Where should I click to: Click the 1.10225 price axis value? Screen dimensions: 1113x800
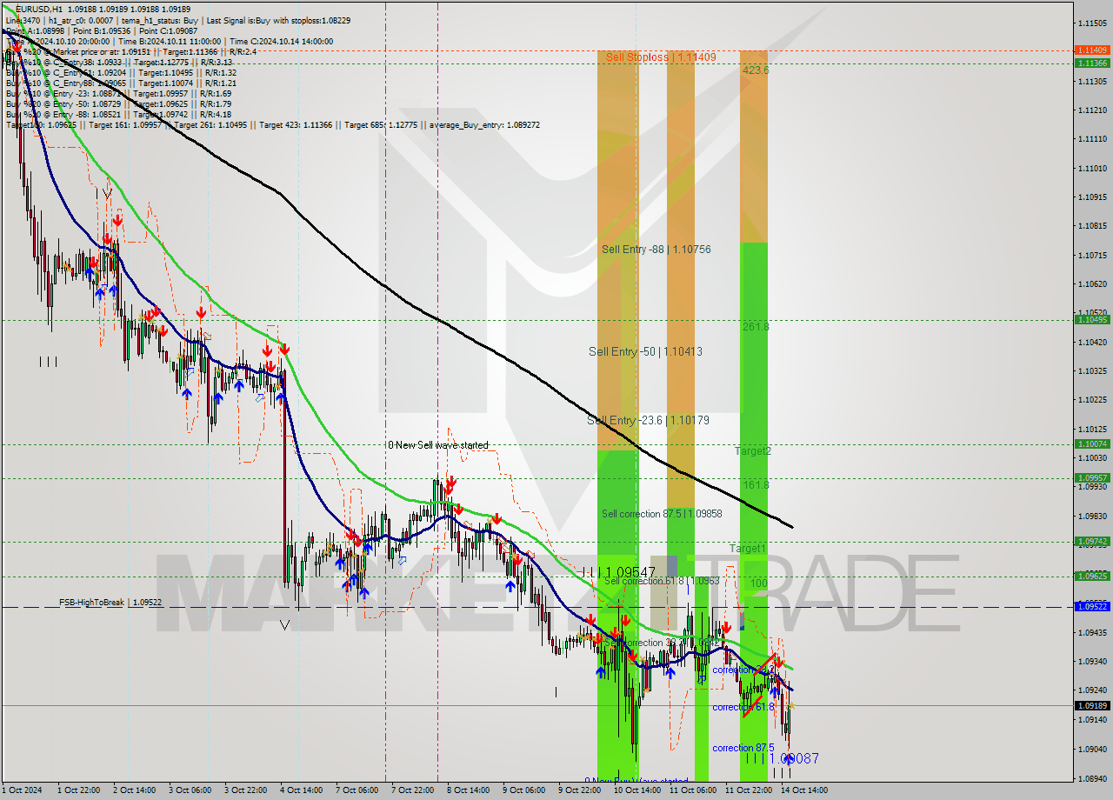(1091, 400)
